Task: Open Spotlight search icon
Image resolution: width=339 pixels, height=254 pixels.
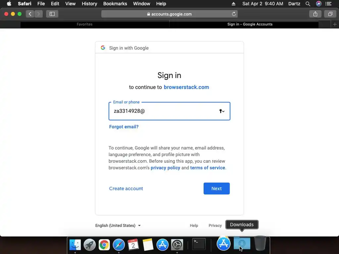Action: (x=308, y=4)
